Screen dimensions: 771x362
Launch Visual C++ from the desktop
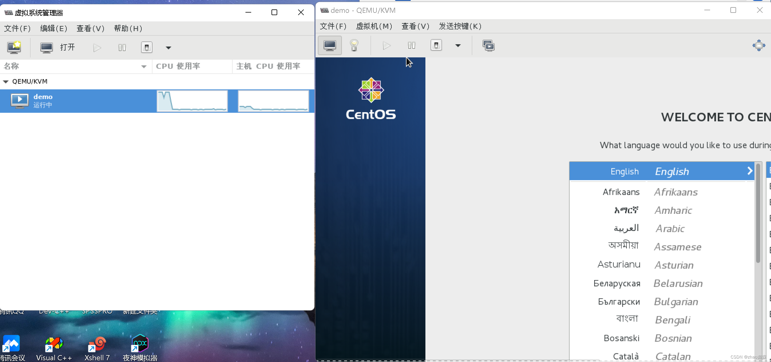(x=54, y=347)
